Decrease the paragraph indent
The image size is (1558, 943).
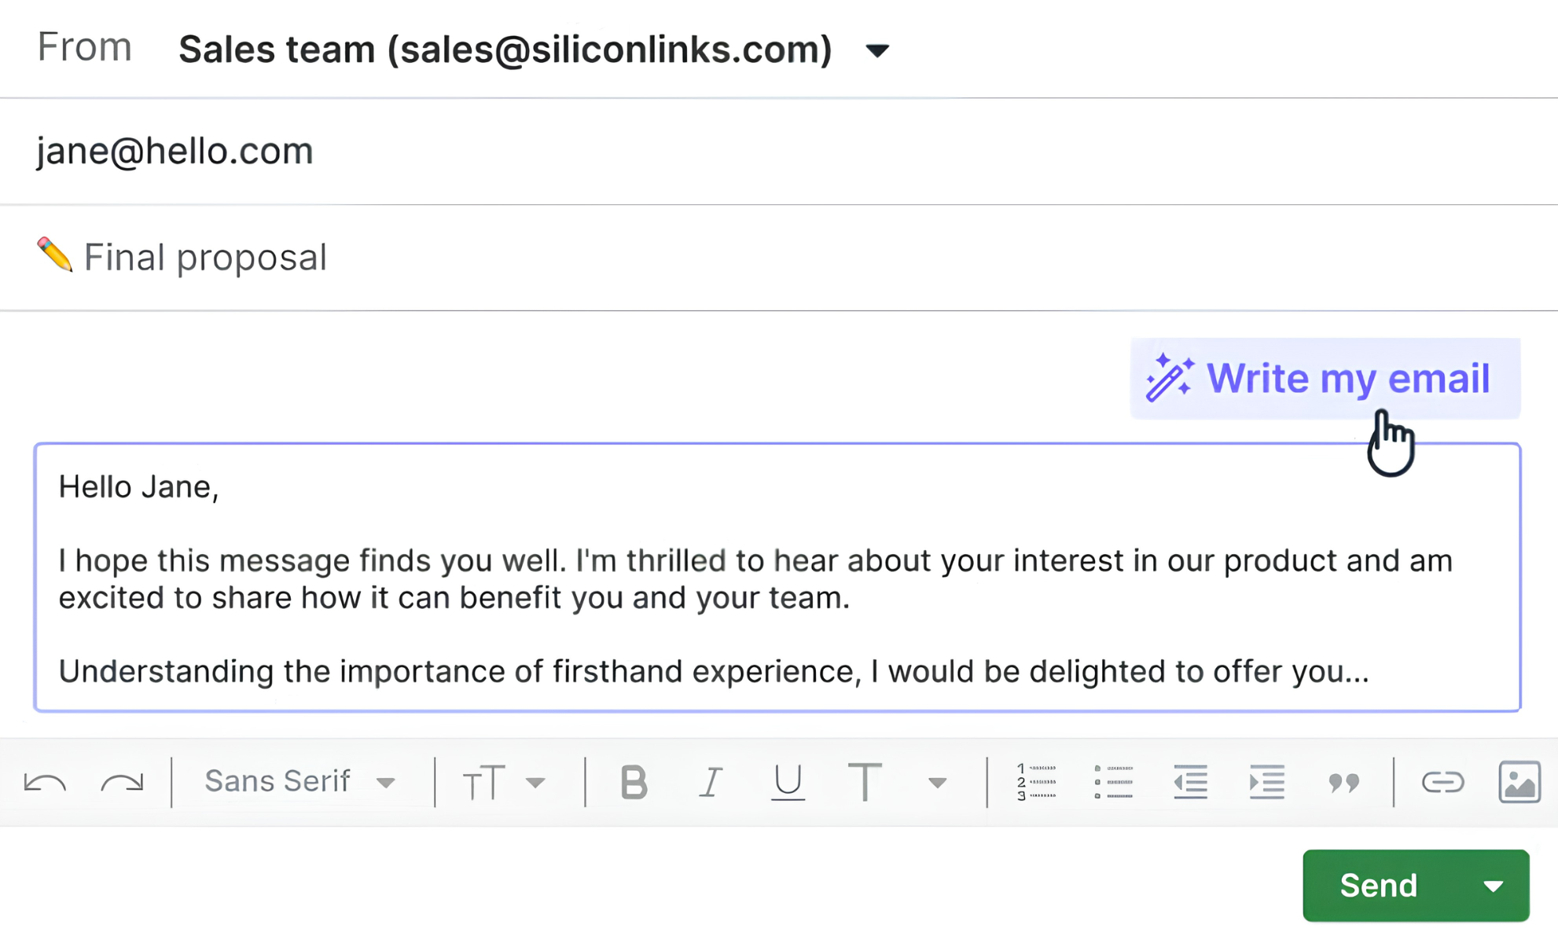[x=1190, y=782]
